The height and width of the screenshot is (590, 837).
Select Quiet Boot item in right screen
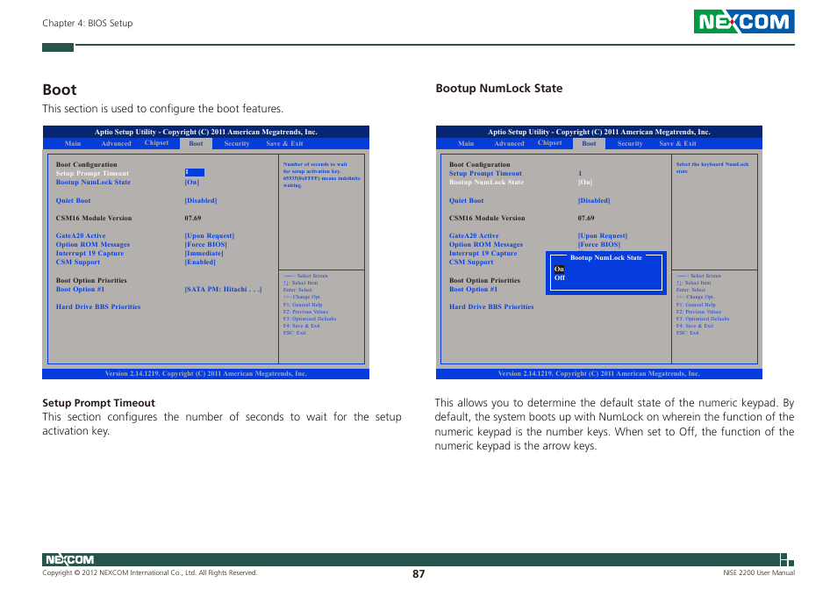(466, 201)
